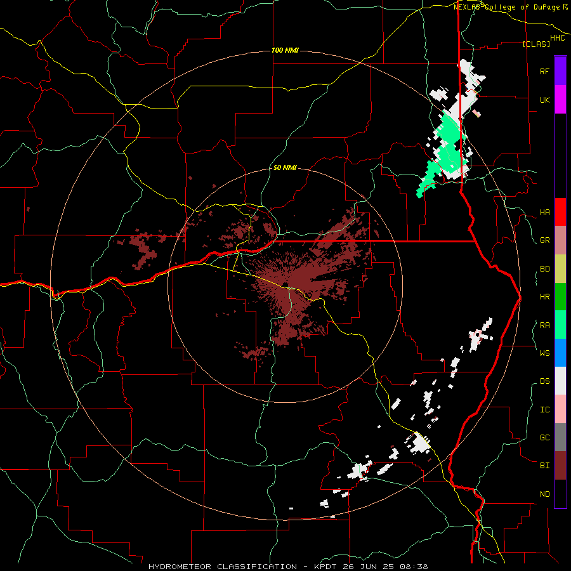The image size is (571, 571).
Task: Click the UK magenta legend swatch
Action: [560, 100]
